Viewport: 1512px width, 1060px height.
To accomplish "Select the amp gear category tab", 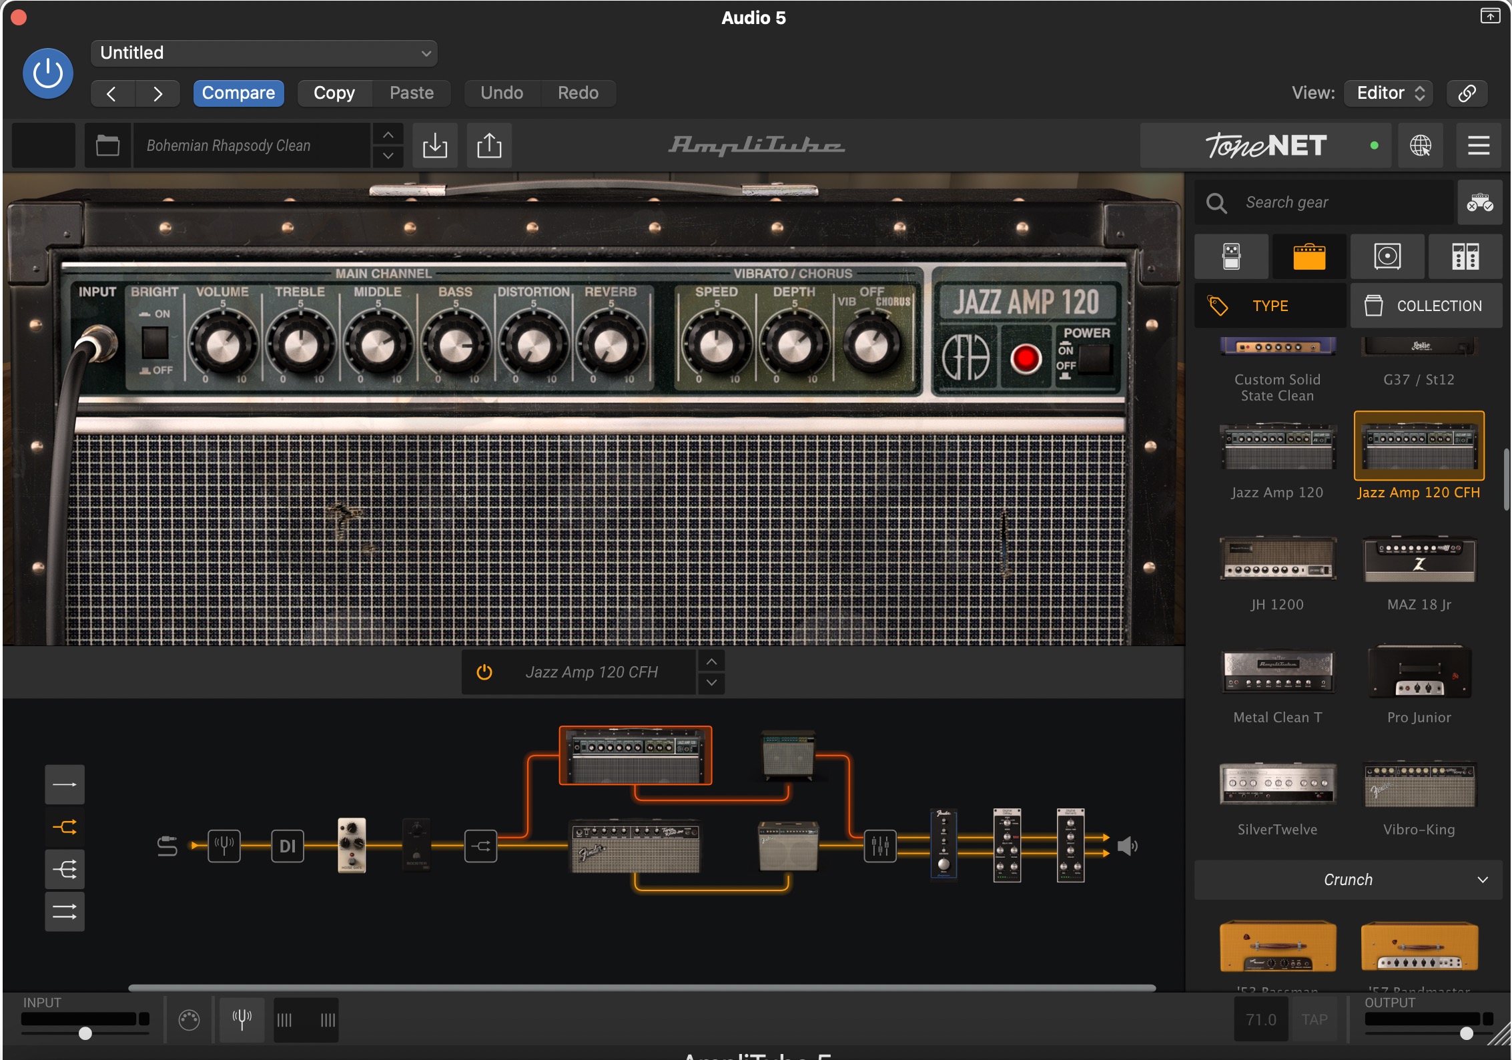I will [1309, 256].
